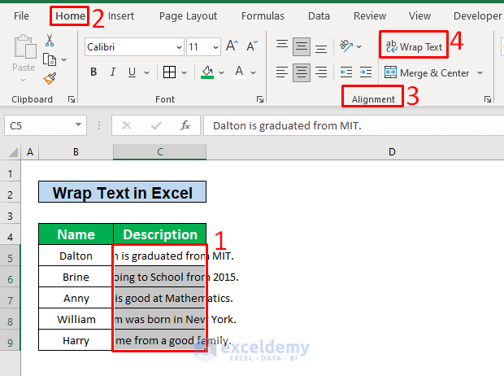The image size is (504, 376).
Task: Expand the font size 11 dropdown
Action: click(215, 47)
